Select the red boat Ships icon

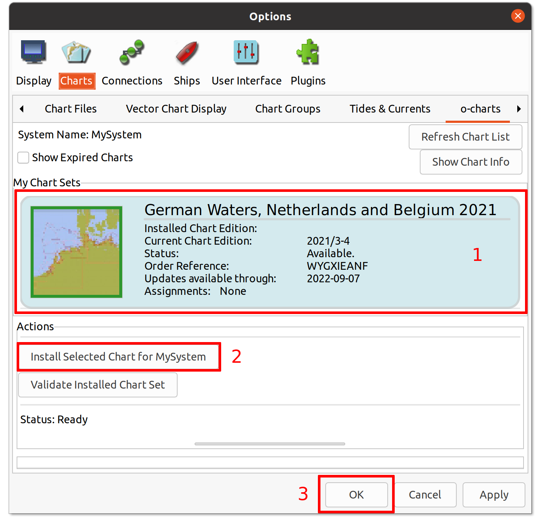click(187, 52)
